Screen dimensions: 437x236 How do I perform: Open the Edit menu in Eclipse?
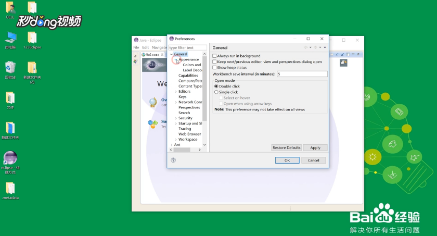(x=146, y=47)
